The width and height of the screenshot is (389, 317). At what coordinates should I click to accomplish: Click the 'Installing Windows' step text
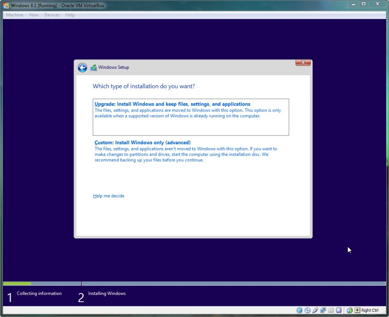pos(107,293)
